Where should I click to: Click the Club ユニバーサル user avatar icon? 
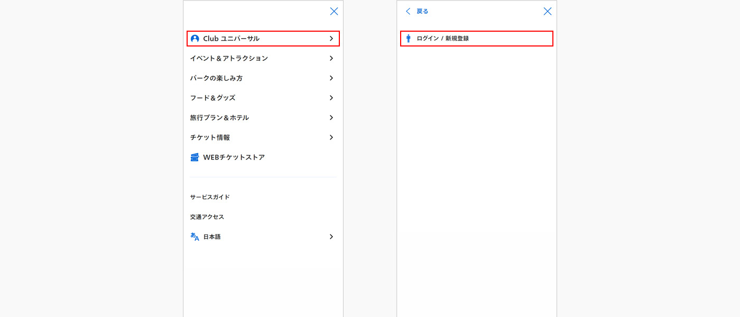[x=195, y=39]
